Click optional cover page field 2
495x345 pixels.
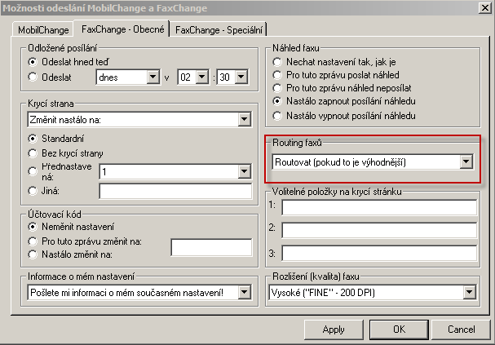tap(379, 230)
